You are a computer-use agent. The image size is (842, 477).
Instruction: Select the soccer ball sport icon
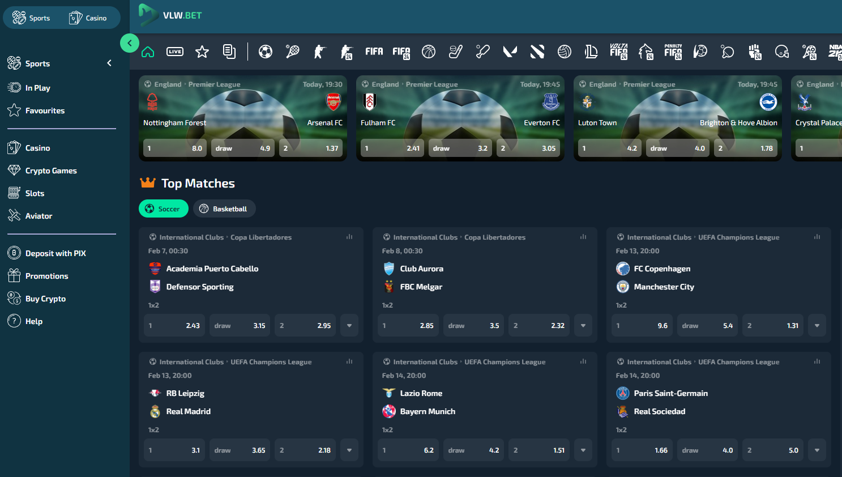tap(266, 52)
